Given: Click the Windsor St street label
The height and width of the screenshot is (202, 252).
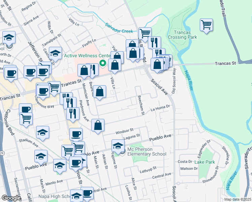Looking at the screenshot, I should pos(124,131).
